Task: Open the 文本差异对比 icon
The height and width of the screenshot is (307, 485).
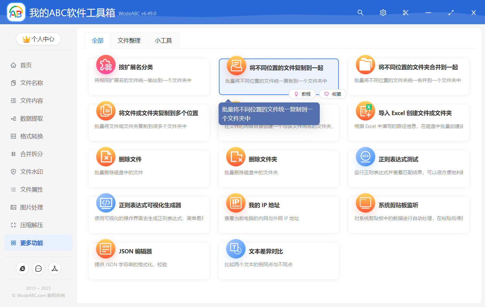Action: [x=236, y=249]
